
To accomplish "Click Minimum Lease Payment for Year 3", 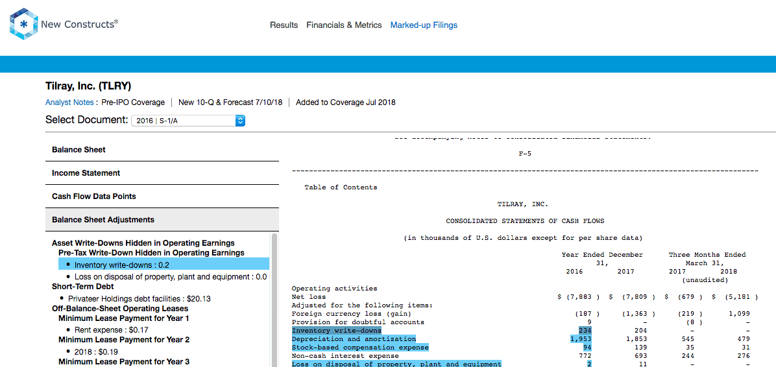I will [x=124, y=362].
